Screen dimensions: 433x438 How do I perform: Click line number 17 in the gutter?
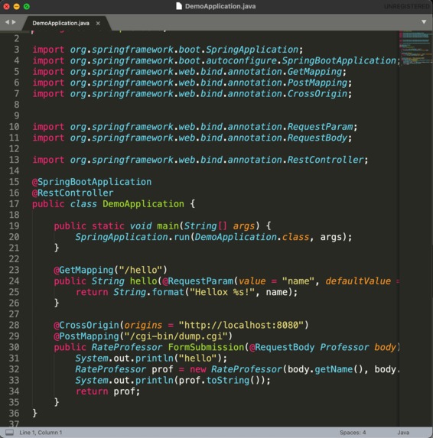pos(14,204)
